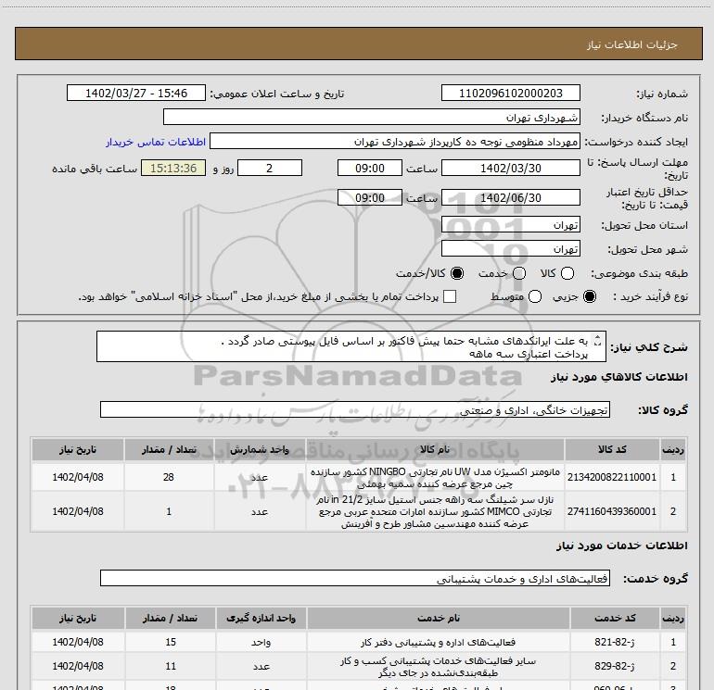Select the خدمت radio button
This screenshot has height=690, width=714.
519,273
